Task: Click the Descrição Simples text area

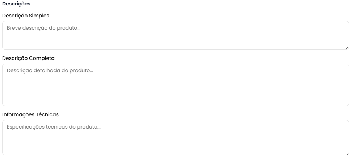Action: point(176,35)
